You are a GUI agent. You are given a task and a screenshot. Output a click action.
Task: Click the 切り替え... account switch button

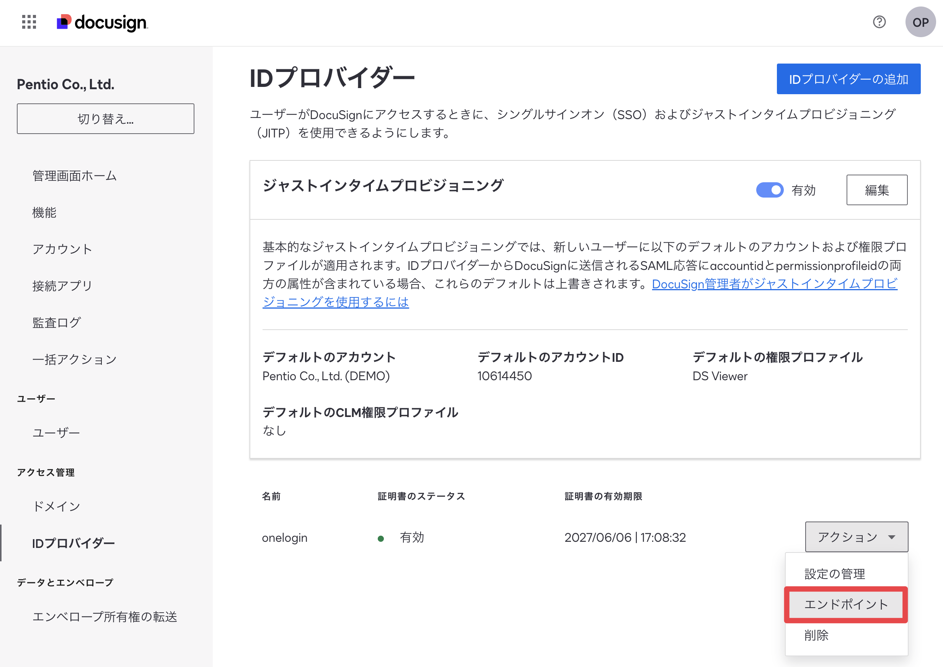point(106,119)
